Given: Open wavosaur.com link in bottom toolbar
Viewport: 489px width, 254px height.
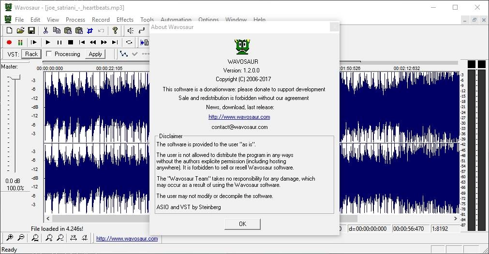Looking at the screenshot, I should [x=127, y=239].
